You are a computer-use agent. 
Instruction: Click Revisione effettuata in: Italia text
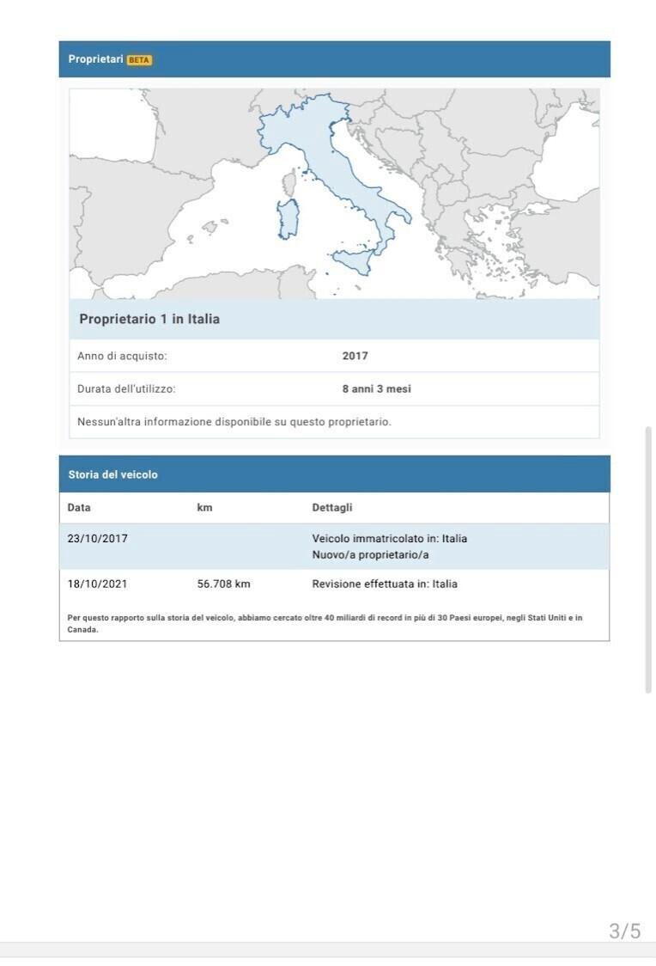click(x=385, y=584)
